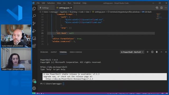Click the terminal prompt input area
169x95 pixels.
[x=63, y=84]
